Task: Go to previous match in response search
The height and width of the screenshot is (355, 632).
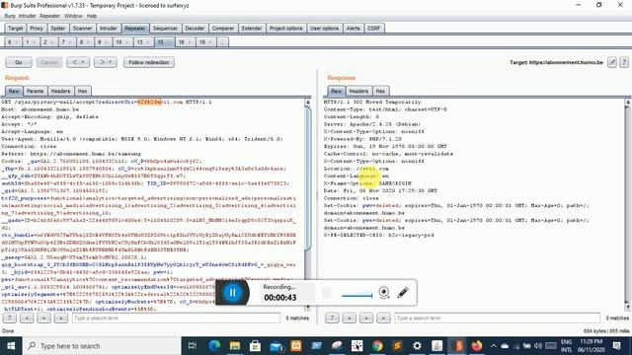Action: click(350, 318)
